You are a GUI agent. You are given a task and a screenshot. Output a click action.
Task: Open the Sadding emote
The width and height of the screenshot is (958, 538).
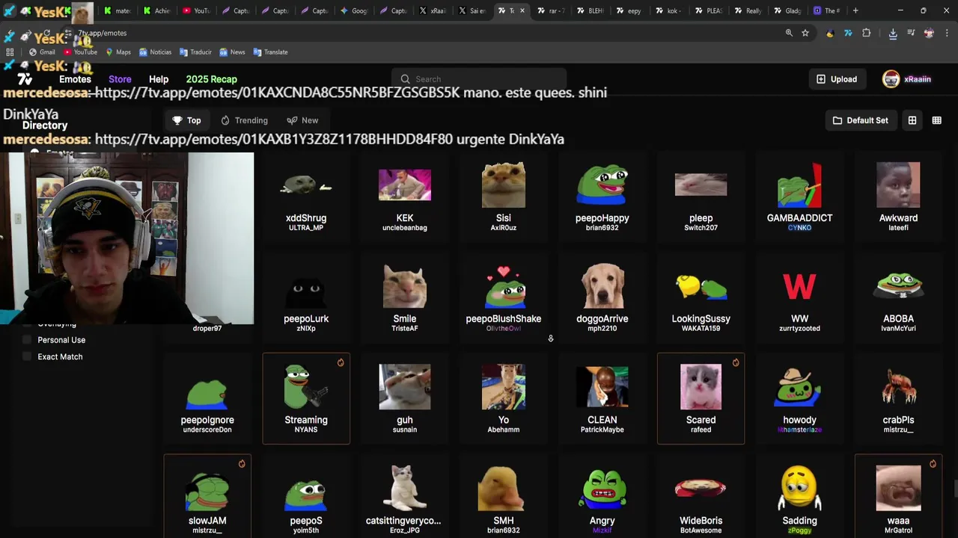click(x=799, y=496)
